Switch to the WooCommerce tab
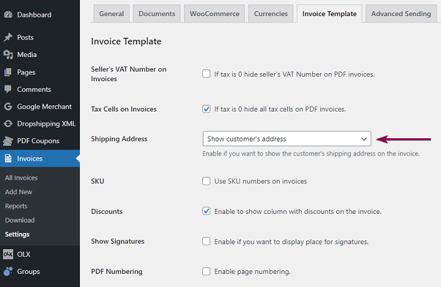This screenshot has width=441, height=287. coord(214,14)
